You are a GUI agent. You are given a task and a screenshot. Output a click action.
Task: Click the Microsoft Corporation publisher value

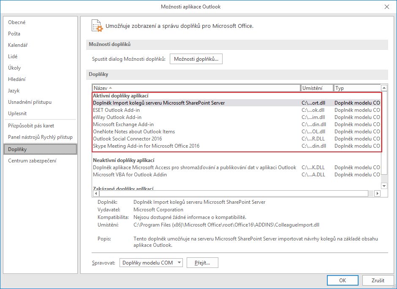[158, 210]
